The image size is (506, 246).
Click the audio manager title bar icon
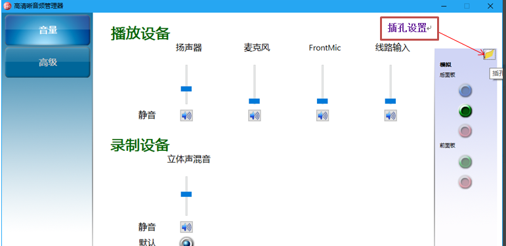7,5
